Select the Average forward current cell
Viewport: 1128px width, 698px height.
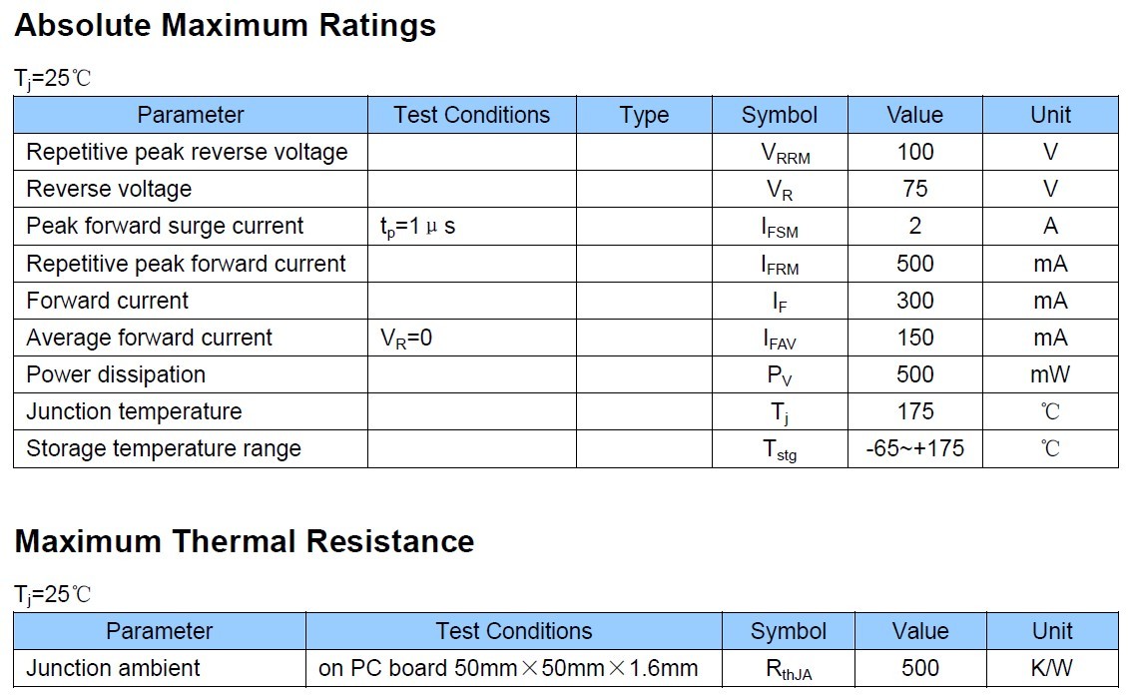click(149, 338)
